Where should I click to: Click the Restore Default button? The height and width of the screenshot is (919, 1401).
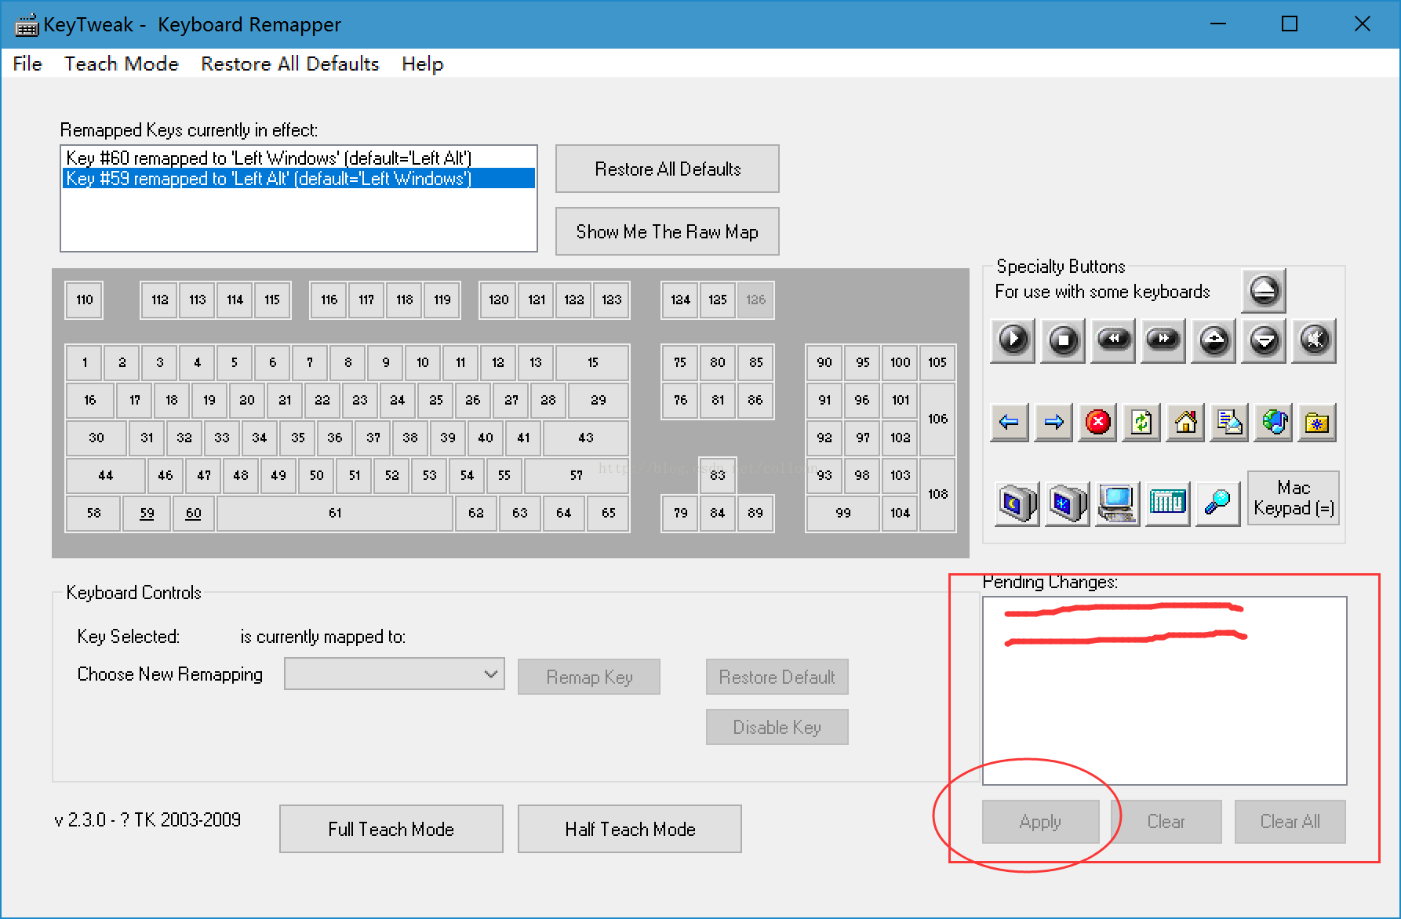(777, 677)
